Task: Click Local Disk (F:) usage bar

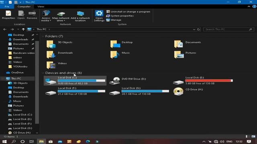Action: [82, 91]
